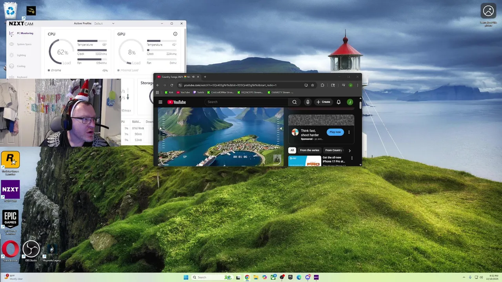Open Rockstar Games Launcher desktop icon
Screen dimensions: 502x282
click(x=11, y=162)
